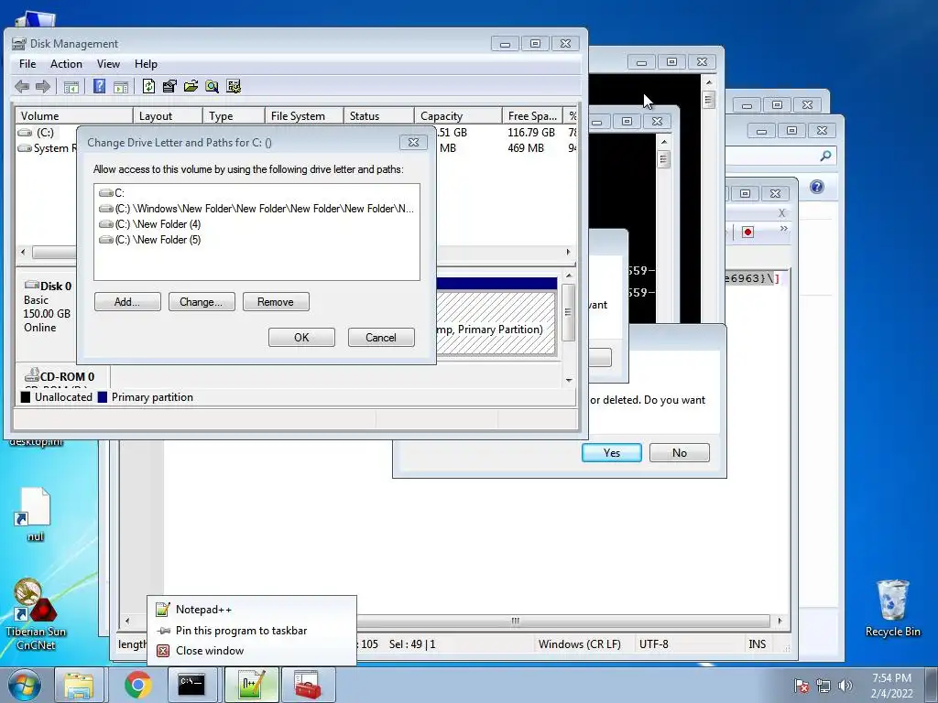
Task: Click the Capacity column header
Action: [x=458, y=116]
